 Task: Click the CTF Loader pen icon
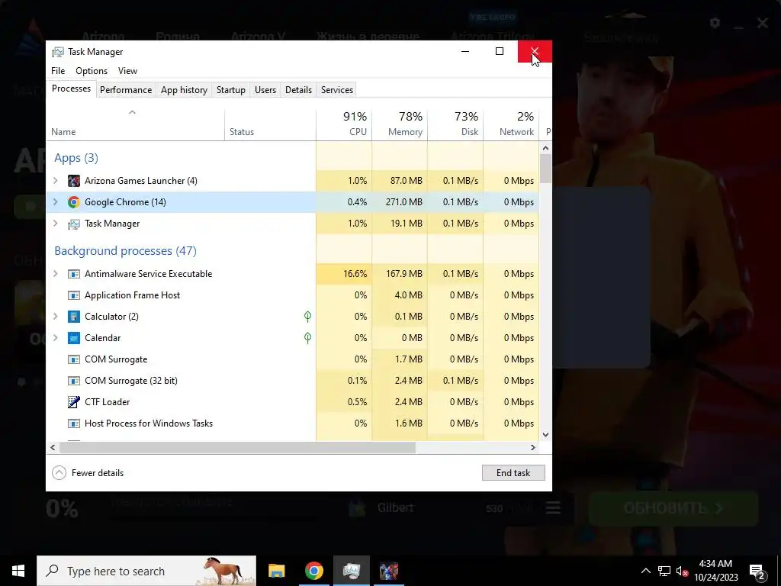(x=74, y=401)
